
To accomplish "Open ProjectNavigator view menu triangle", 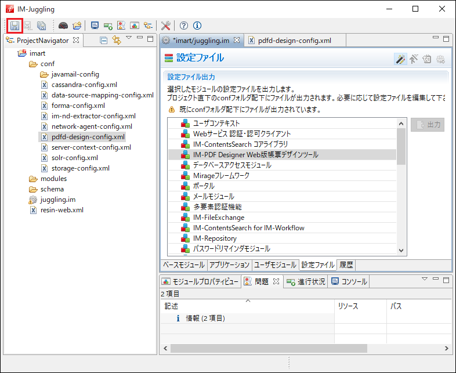I will pos(129,38).
